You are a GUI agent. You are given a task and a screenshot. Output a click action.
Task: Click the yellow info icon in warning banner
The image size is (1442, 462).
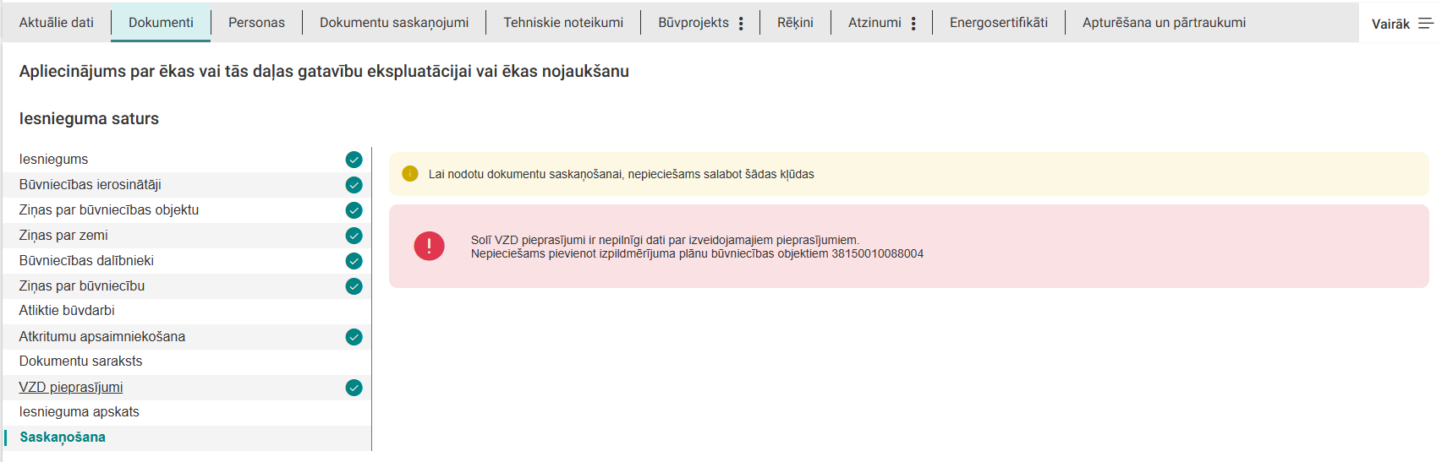click(x=410, y=174)
